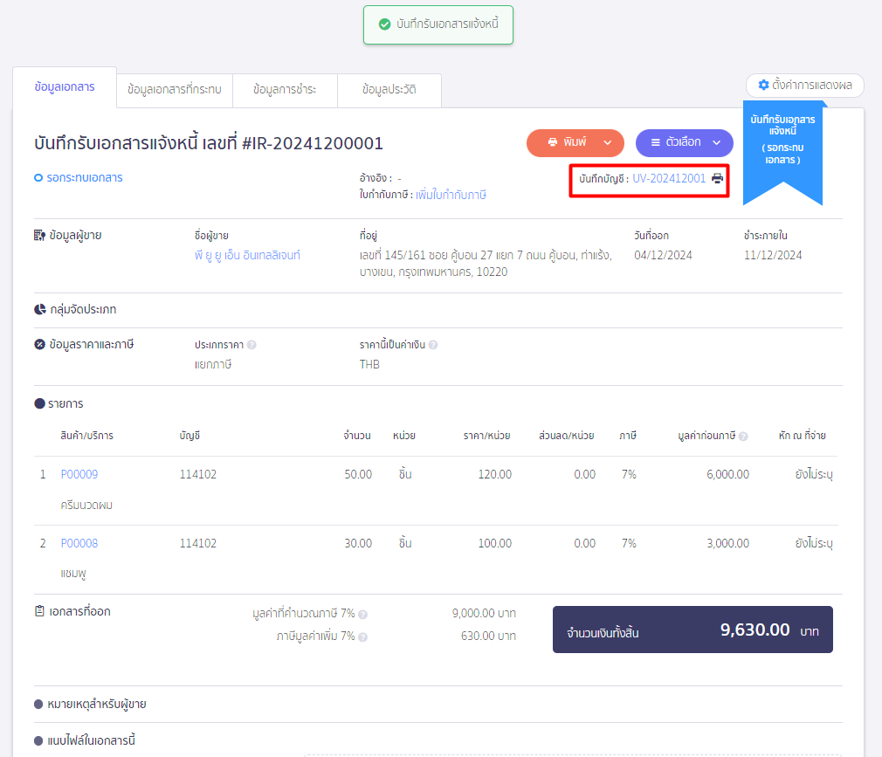The height and width of the screenshot is (757, 882).
Task: Click the gear icon on ตั้งค่าการแสดงผล button
Action: (763, 86)
